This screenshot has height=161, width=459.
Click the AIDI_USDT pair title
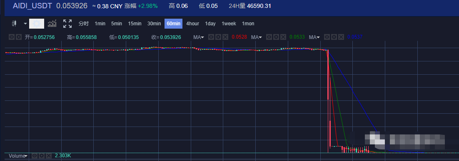click(32, 6)
